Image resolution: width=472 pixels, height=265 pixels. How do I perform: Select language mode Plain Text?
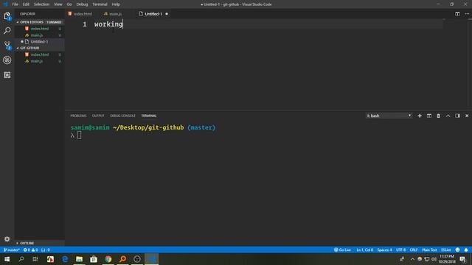pyautogui.click(x=429, y=250)
